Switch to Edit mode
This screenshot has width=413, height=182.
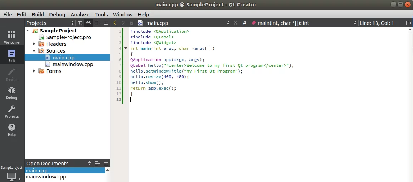pyautogui.click(x=12, y=56)
